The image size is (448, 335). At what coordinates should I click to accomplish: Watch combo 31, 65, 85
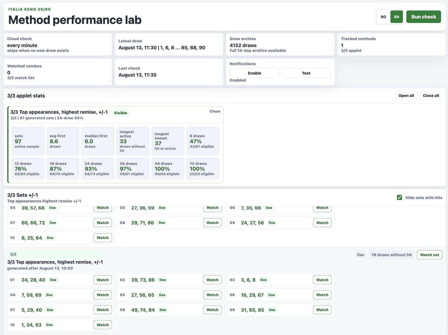322,310
